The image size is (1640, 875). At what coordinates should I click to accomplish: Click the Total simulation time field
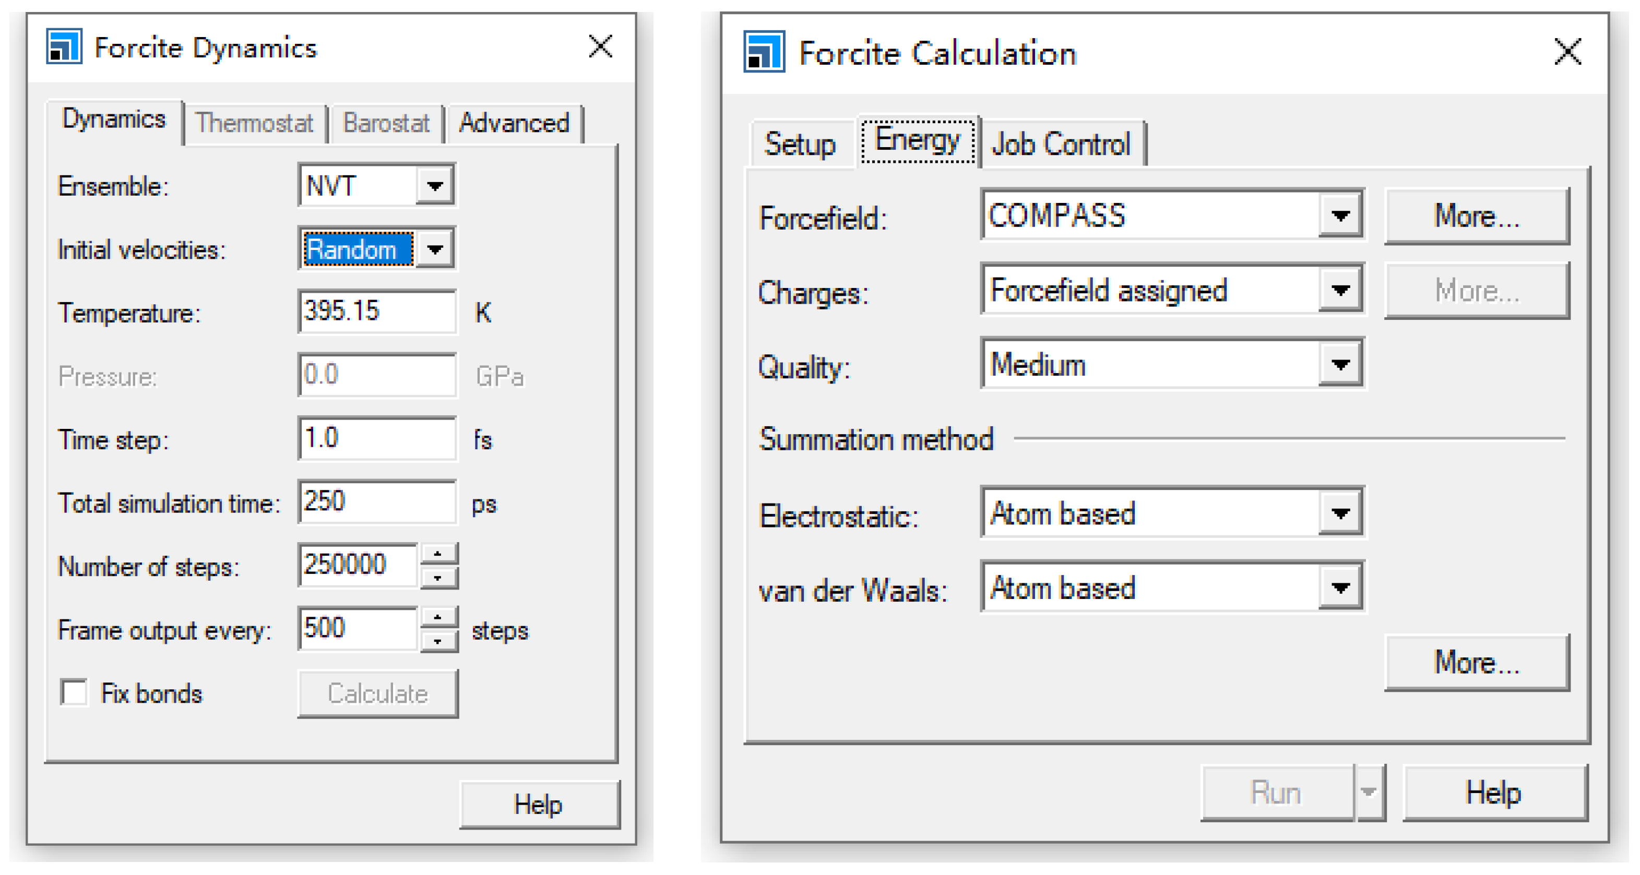coord(376,502)
